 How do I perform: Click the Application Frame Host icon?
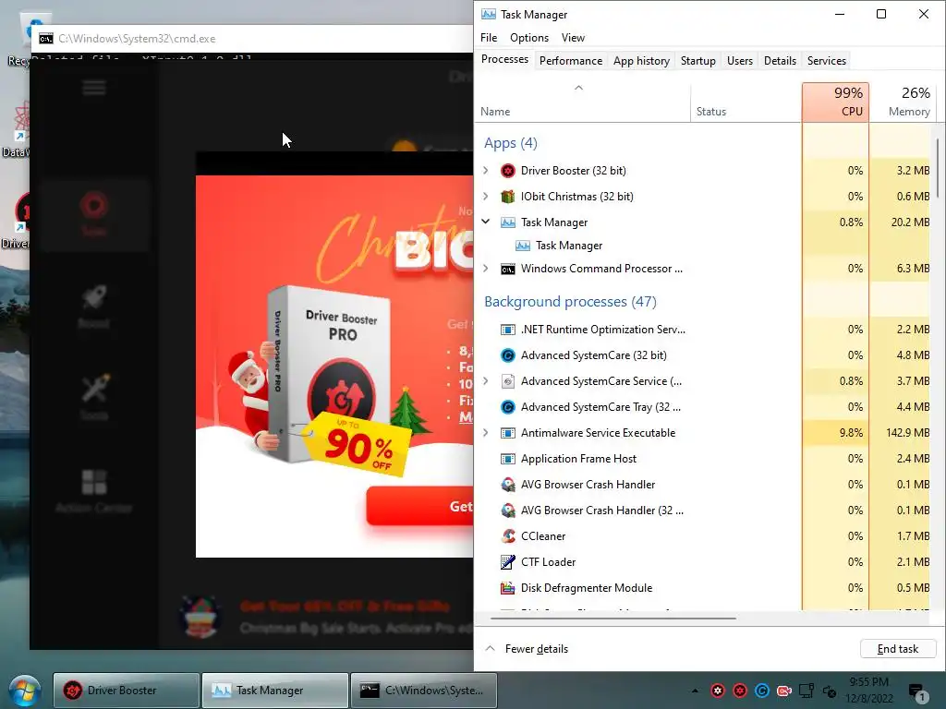point(508,459)
